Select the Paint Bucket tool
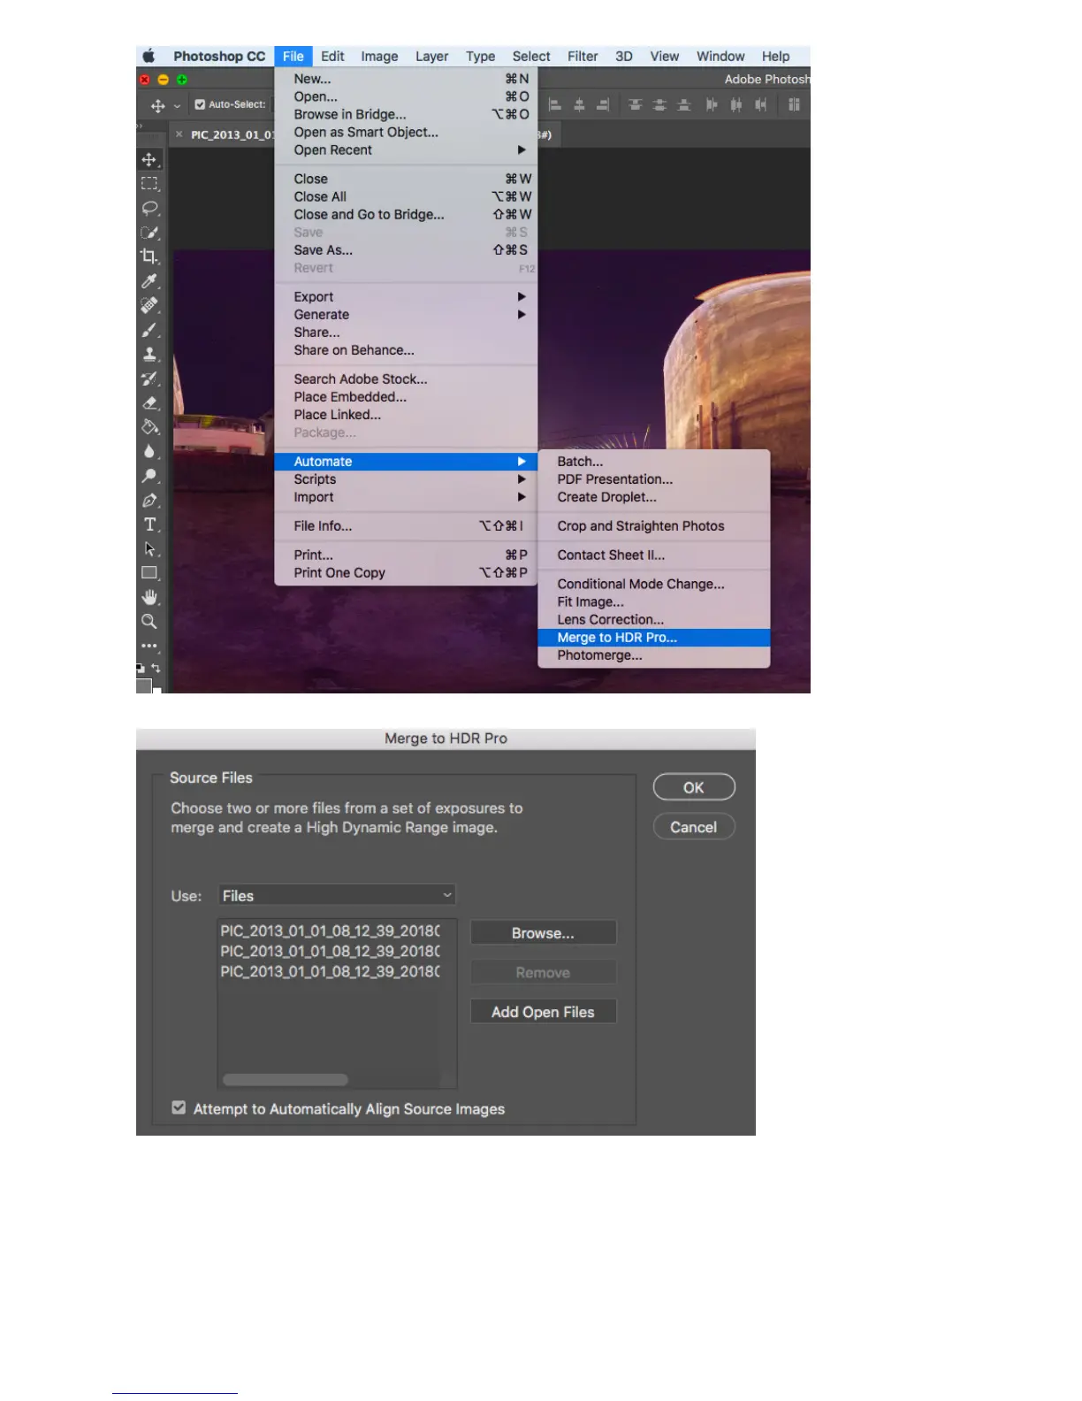Screen dimensions: 1082x1401 pos(149,427)
